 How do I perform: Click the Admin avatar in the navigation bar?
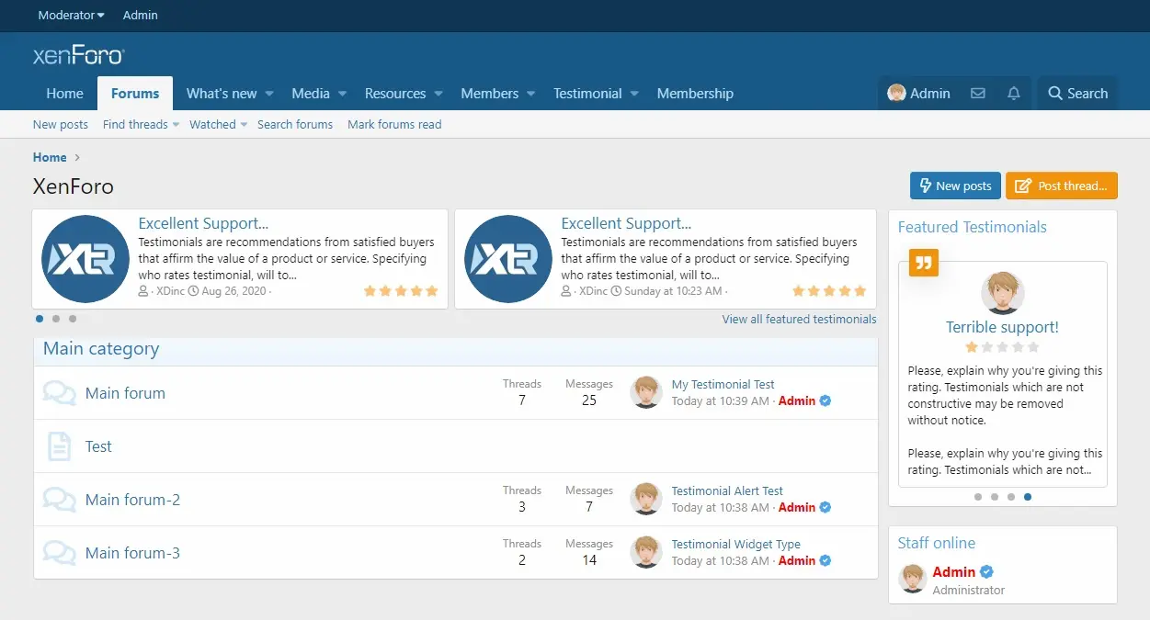(x=896, y=93)
